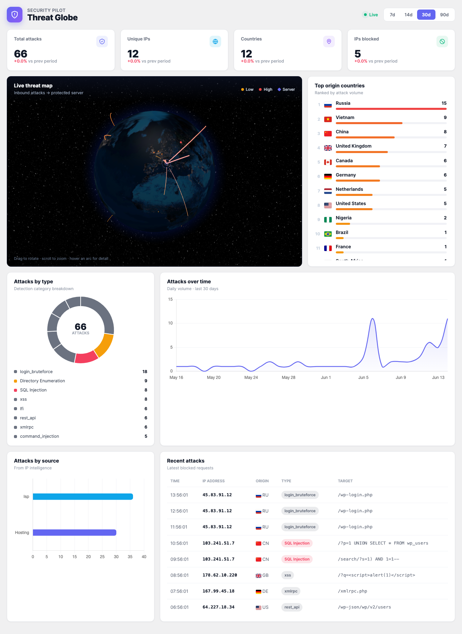The width and height of the screenshot is (462, 634).
Task: Click the xss legend entry in Attacks by type
Action: tap(81, 399)
